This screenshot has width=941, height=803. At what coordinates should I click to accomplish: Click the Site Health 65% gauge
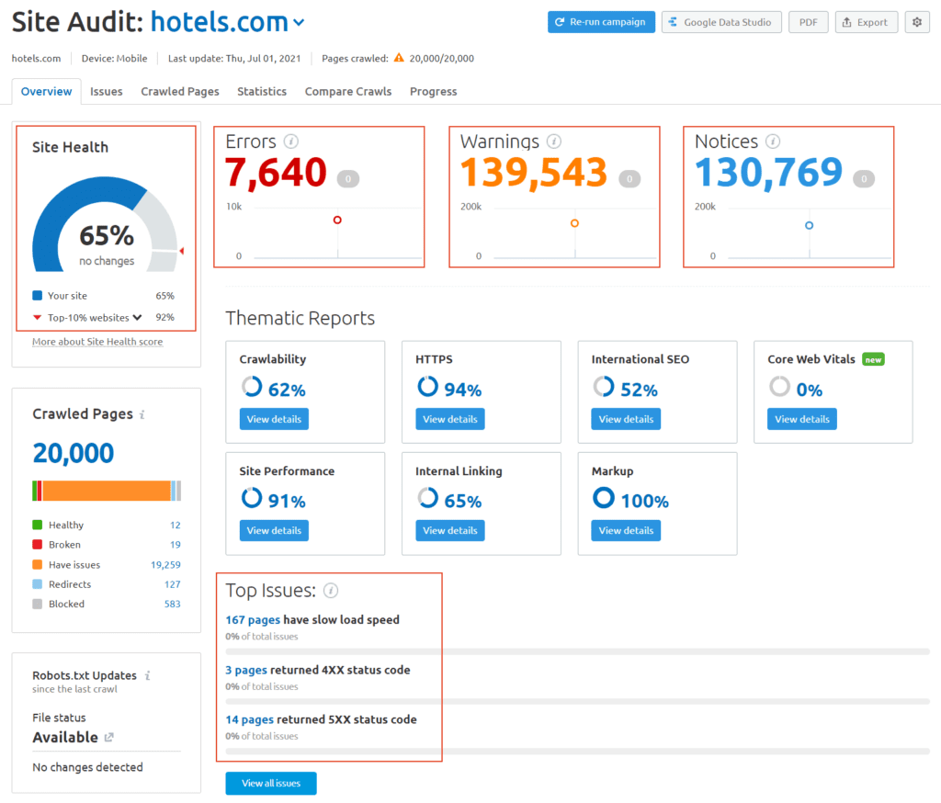106,224
